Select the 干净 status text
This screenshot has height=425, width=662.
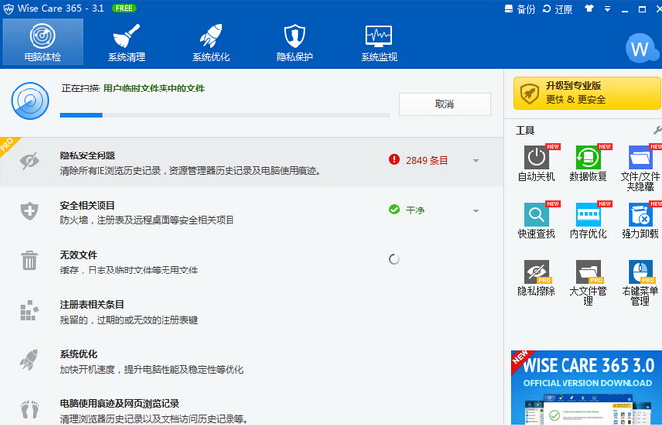click(x=415, y=210)
